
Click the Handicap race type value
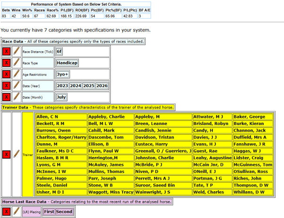tap(67, 63)
